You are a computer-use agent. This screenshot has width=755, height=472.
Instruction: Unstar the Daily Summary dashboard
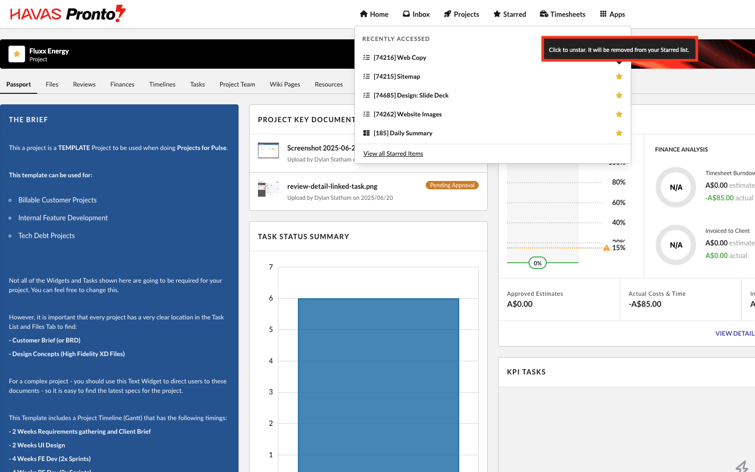click(619, 133)
